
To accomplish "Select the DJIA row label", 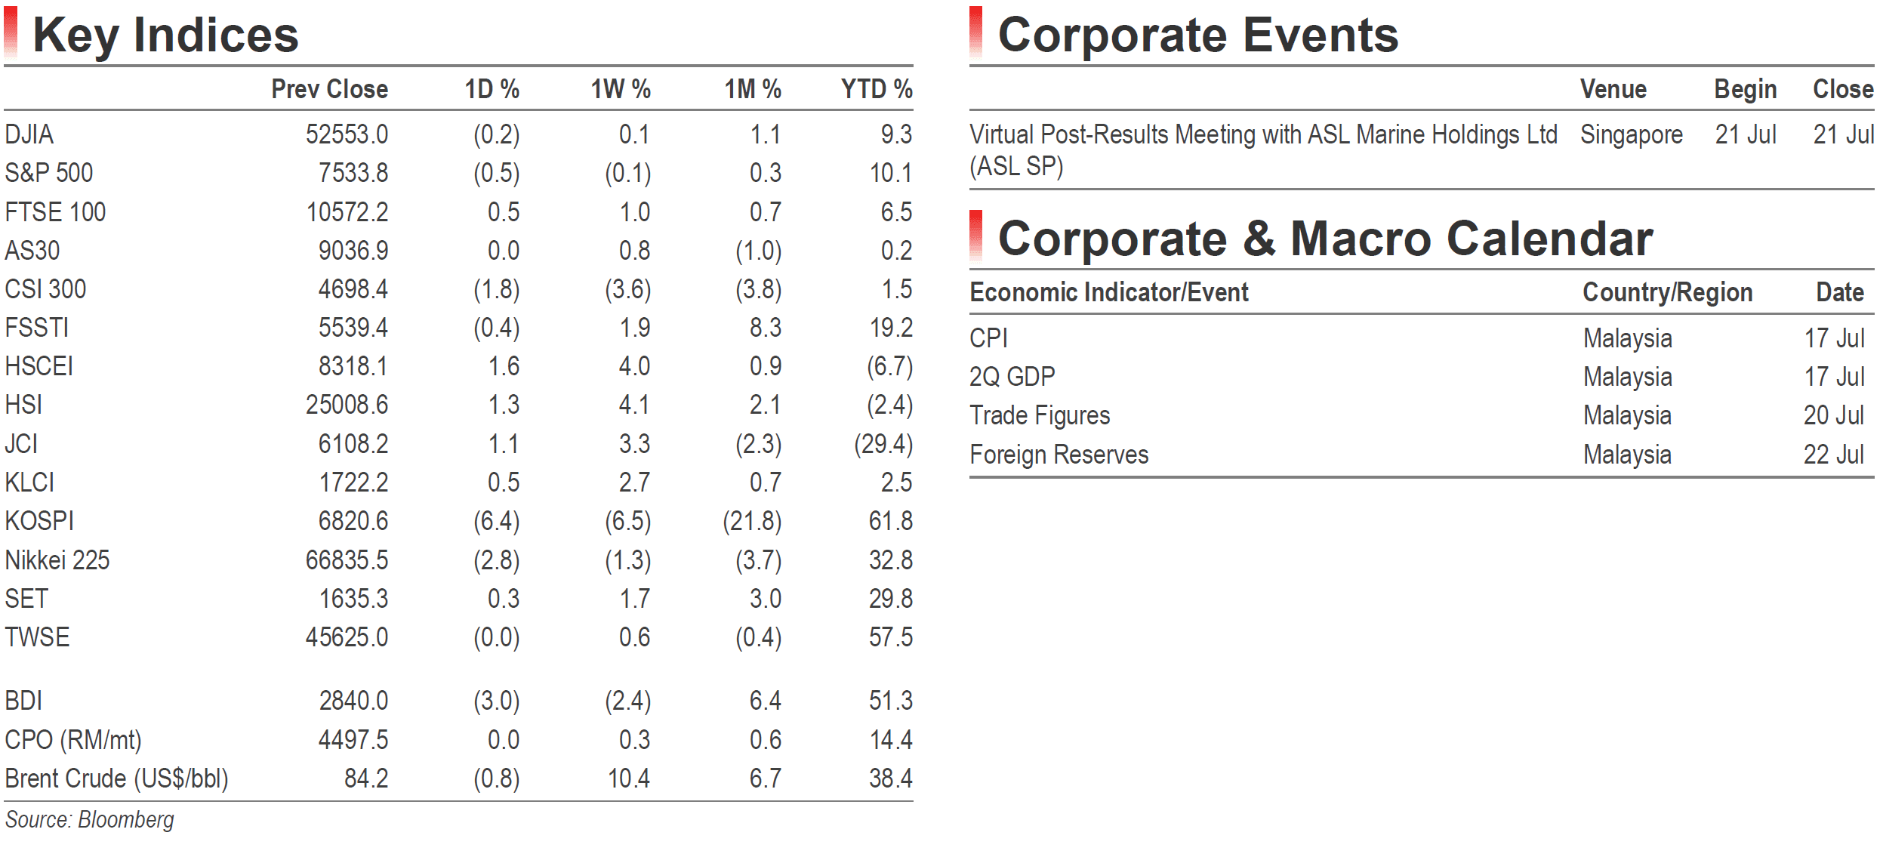I will tap(29, 134).
